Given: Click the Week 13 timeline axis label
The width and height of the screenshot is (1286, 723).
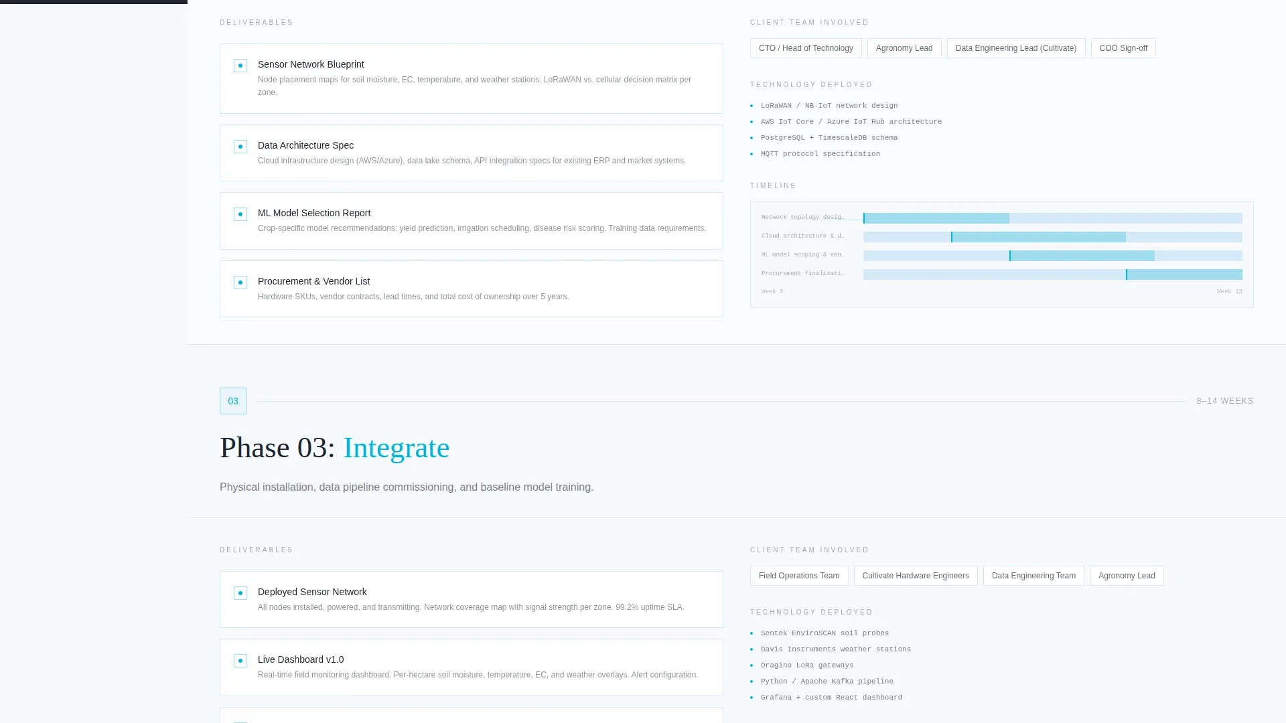Looking at the screenshot, I should click(x=1230, y=292).
